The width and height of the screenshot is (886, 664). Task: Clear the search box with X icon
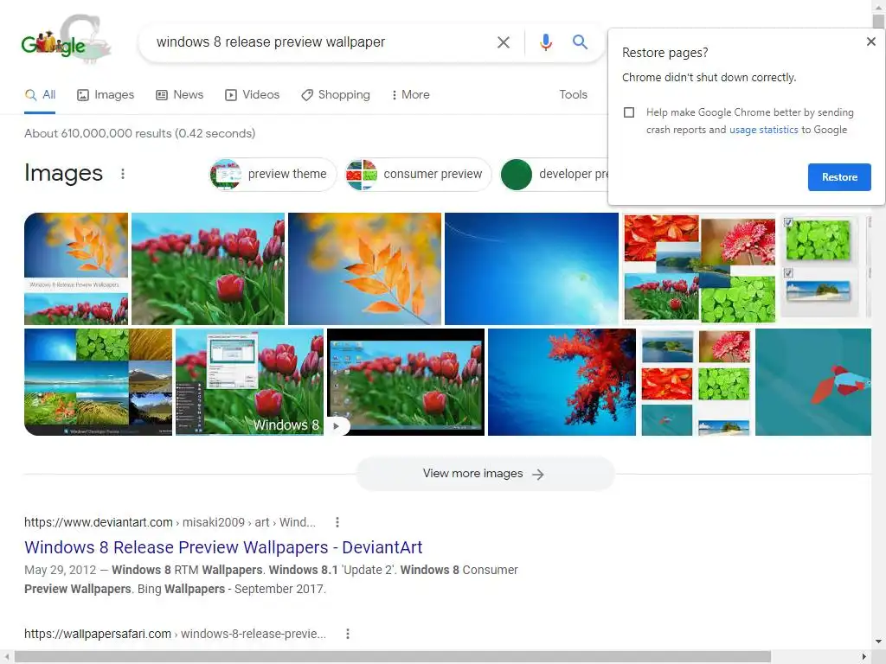503,42
